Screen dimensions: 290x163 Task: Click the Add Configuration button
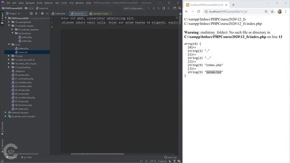[x=134, y=8]
